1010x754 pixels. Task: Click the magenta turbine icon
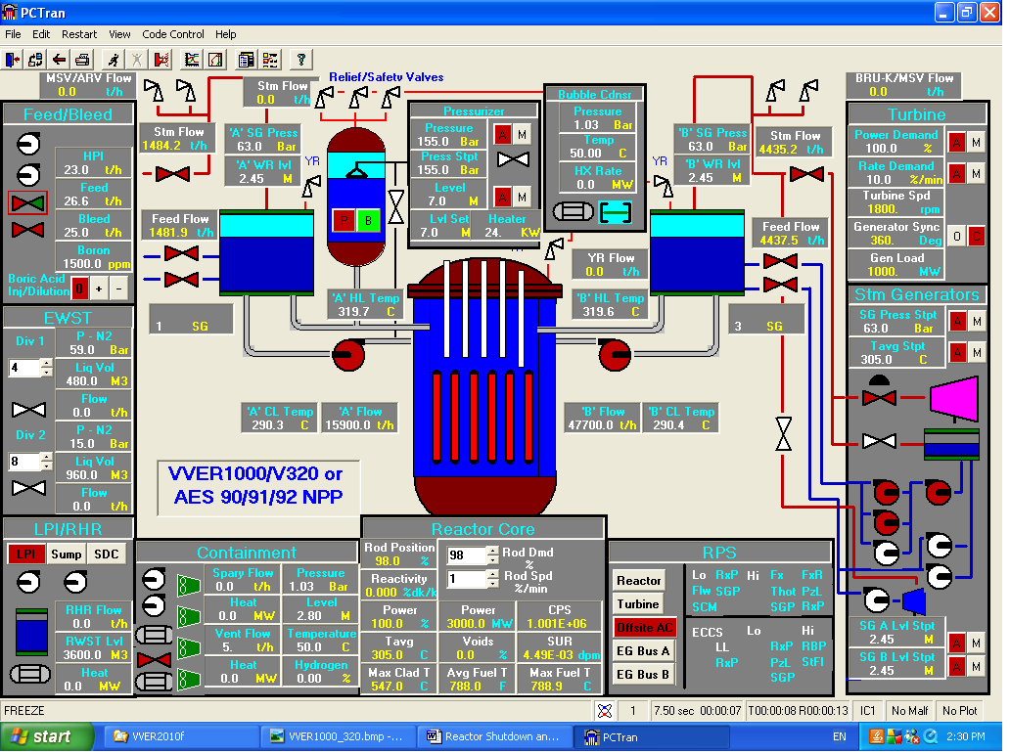pos(954,399)
